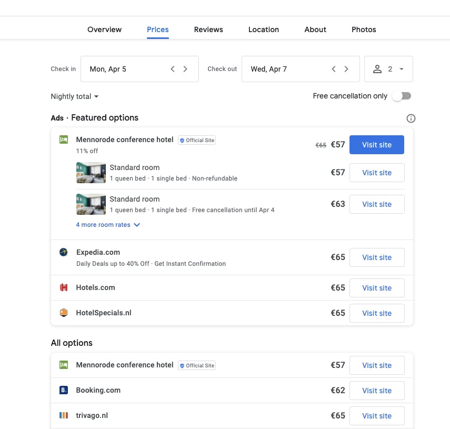This screenshot has width=450, height=429.
Task: Click the Booking.com logo icon
Action: pyautogui.click(x=64, y=390)
